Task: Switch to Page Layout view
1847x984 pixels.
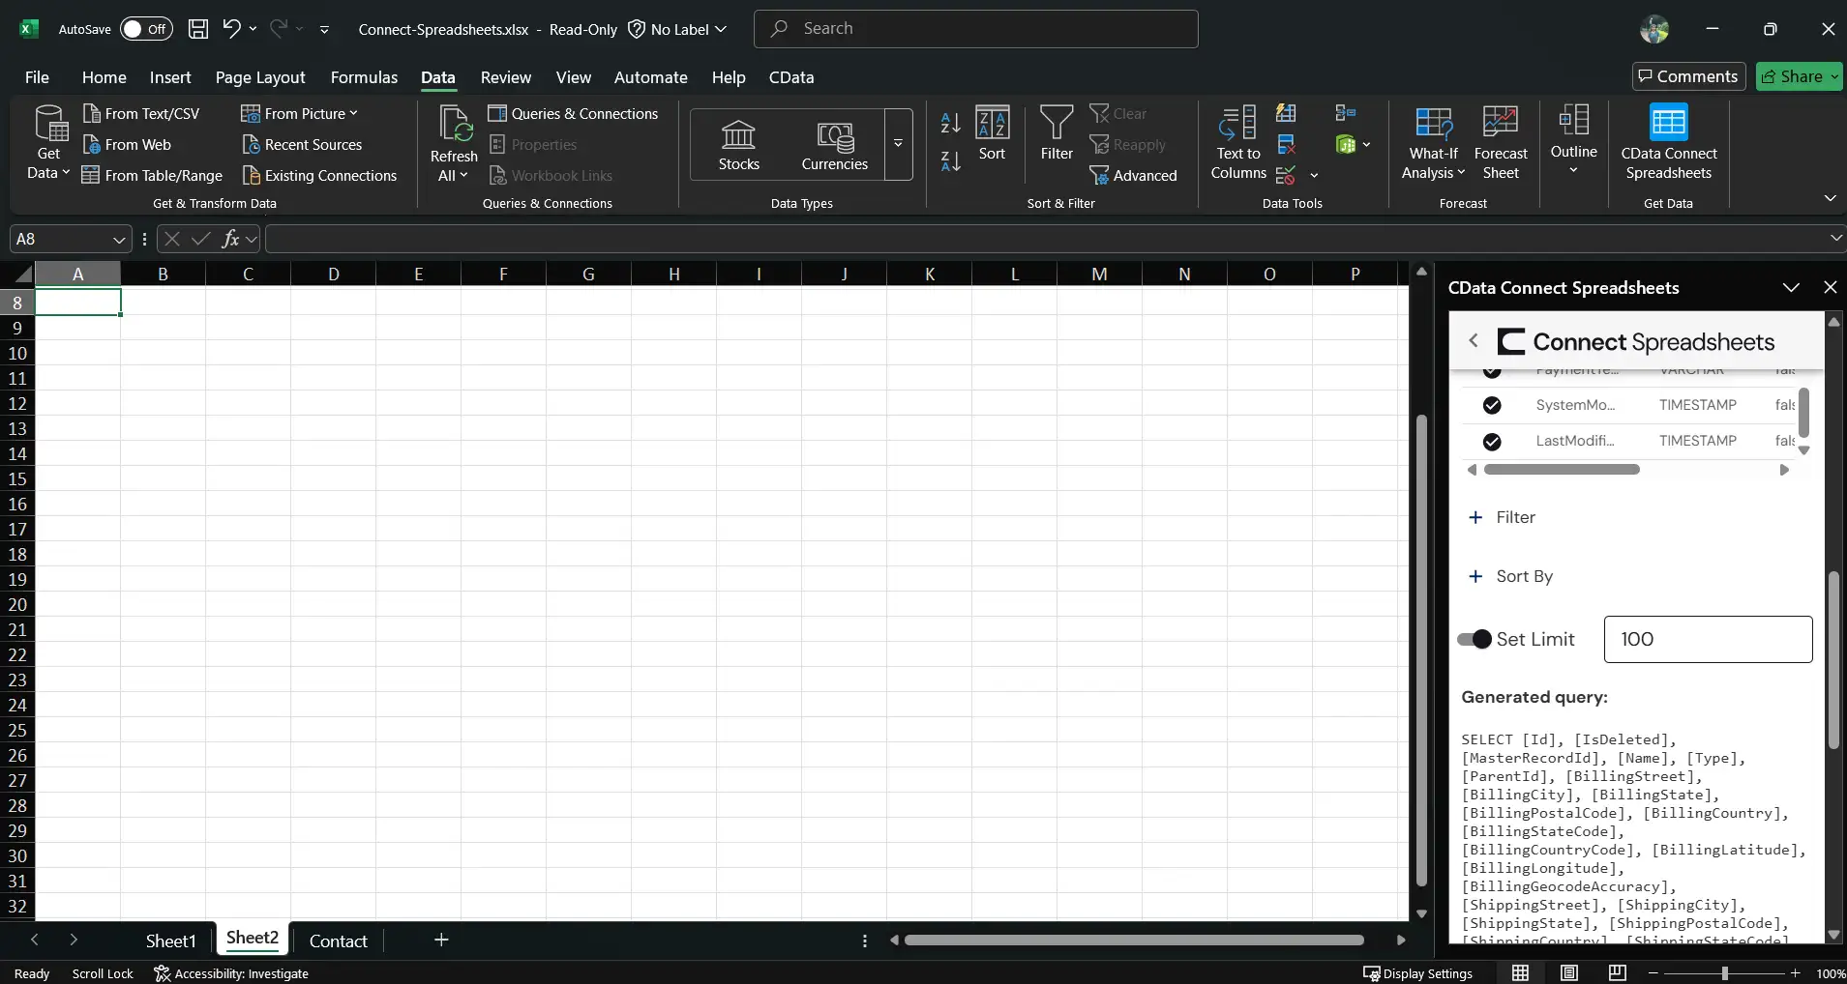Action: 1569,973
